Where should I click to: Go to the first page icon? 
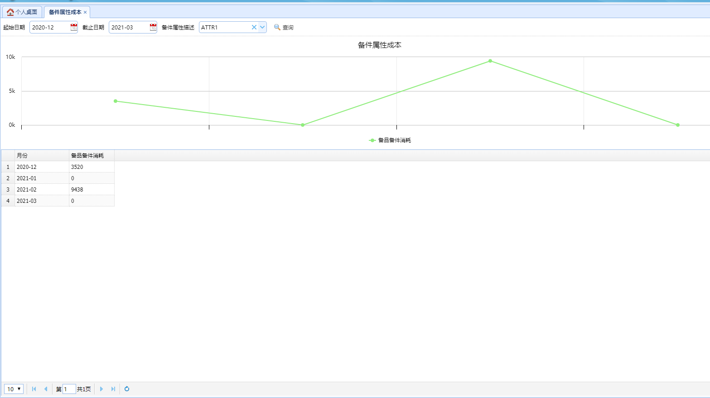[x=34, y=389]
